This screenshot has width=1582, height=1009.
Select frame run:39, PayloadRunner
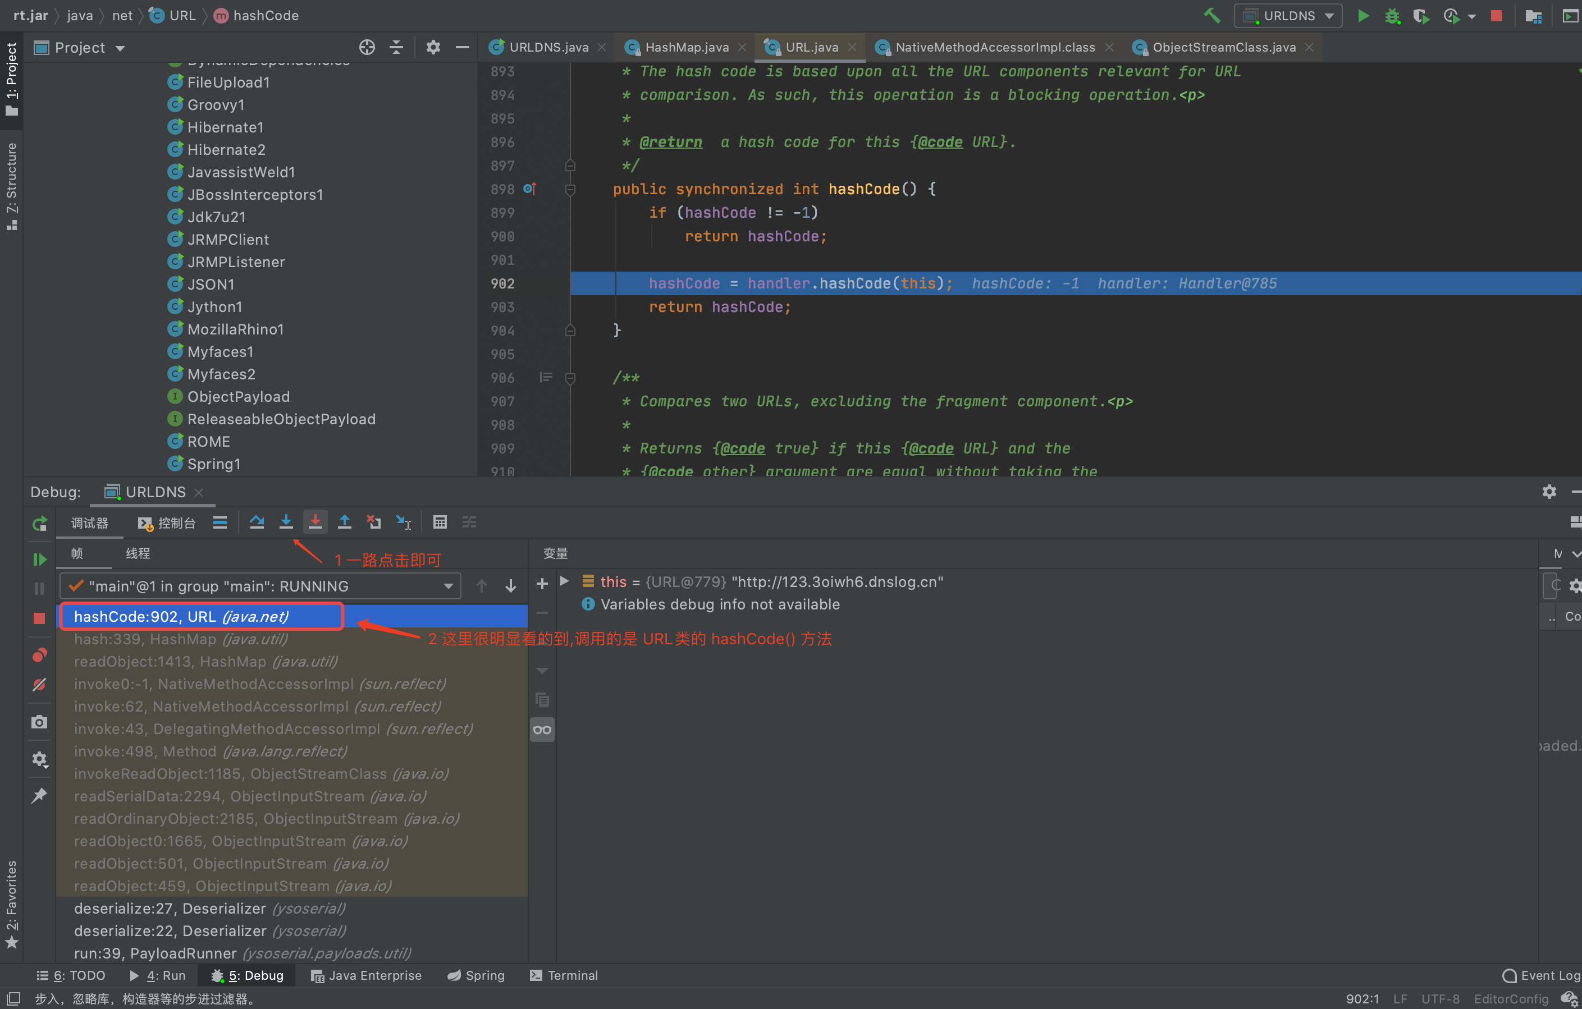tap(292, 953)
